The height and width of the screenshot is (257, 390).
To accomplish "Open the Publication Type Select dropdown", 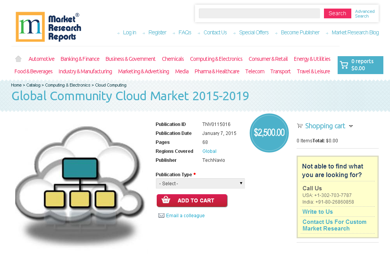I will (x=200, y=183).
